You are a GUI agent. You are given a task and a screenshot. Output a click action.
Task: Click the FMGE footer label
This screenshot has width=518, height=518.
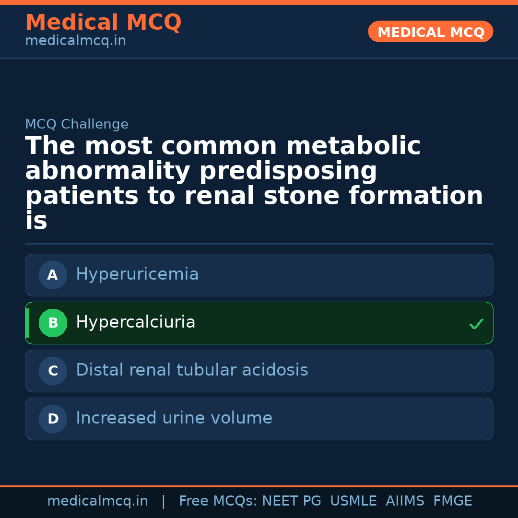(453, 501)
